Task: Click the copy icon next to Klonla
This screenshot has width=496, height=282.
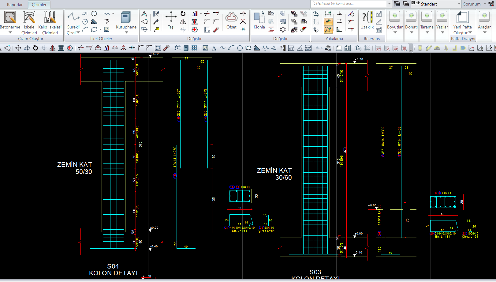Action: click(x=271, y=13)
